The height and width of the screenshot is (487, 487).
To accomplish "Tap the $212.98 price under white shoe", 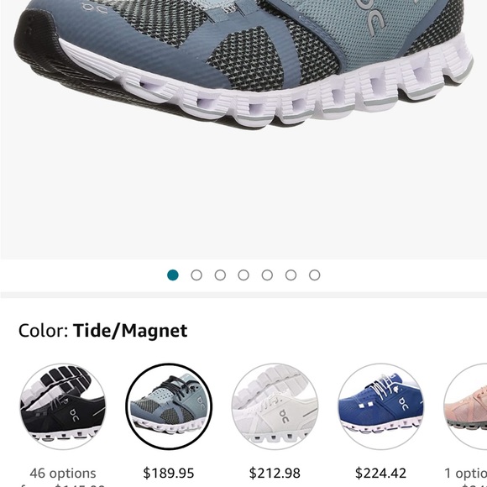I will click(x=275, y=473).
